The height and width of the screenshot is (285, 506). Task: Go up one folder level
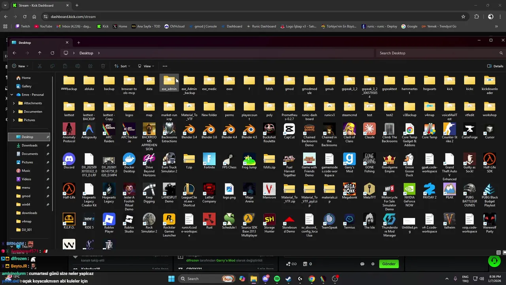(40, 53)
